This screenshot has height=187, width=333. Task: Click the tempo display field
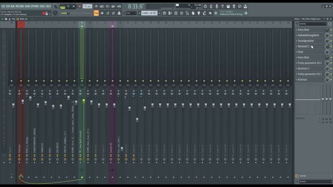87,7
